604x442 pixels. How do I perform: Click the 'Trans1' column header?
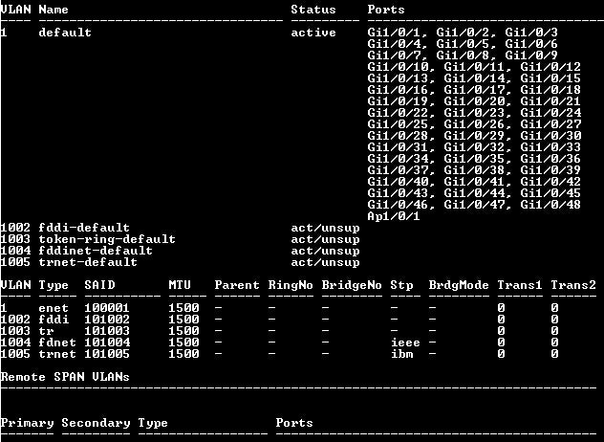point(520,285)
